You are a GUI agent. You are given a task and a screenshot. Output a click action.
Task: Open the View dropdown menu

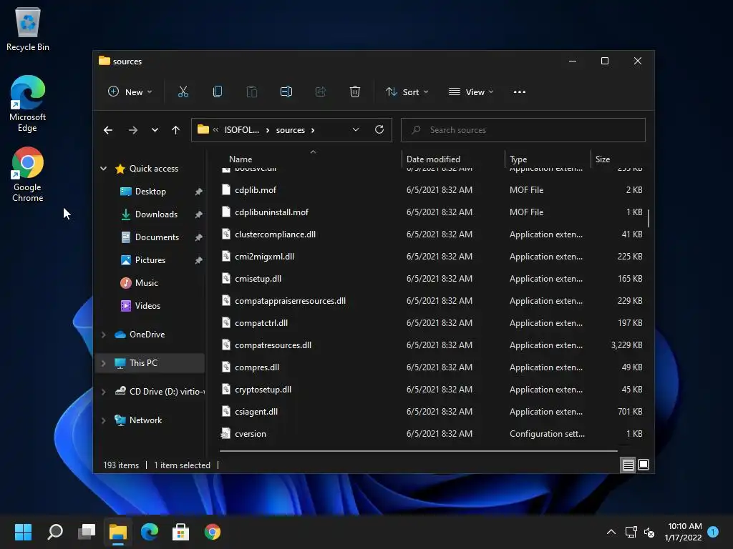pos(471,92)
